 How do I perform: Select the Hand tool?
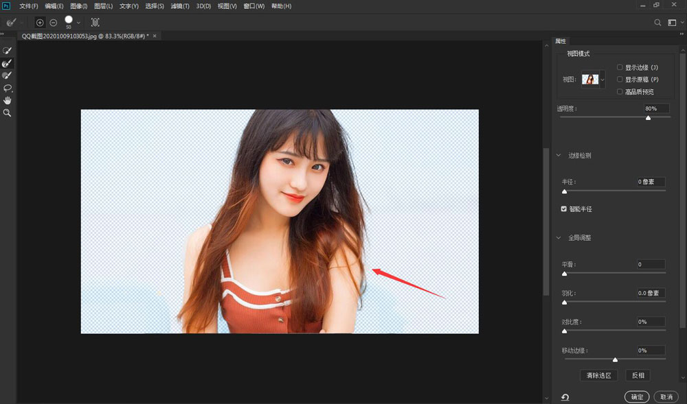point(8,100)
